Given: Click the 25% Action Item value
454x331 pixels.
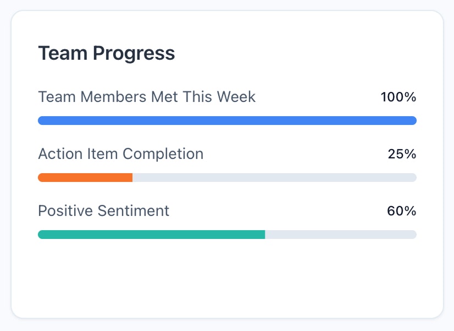Looking at the screenshot, I should [x=402, y=155].
